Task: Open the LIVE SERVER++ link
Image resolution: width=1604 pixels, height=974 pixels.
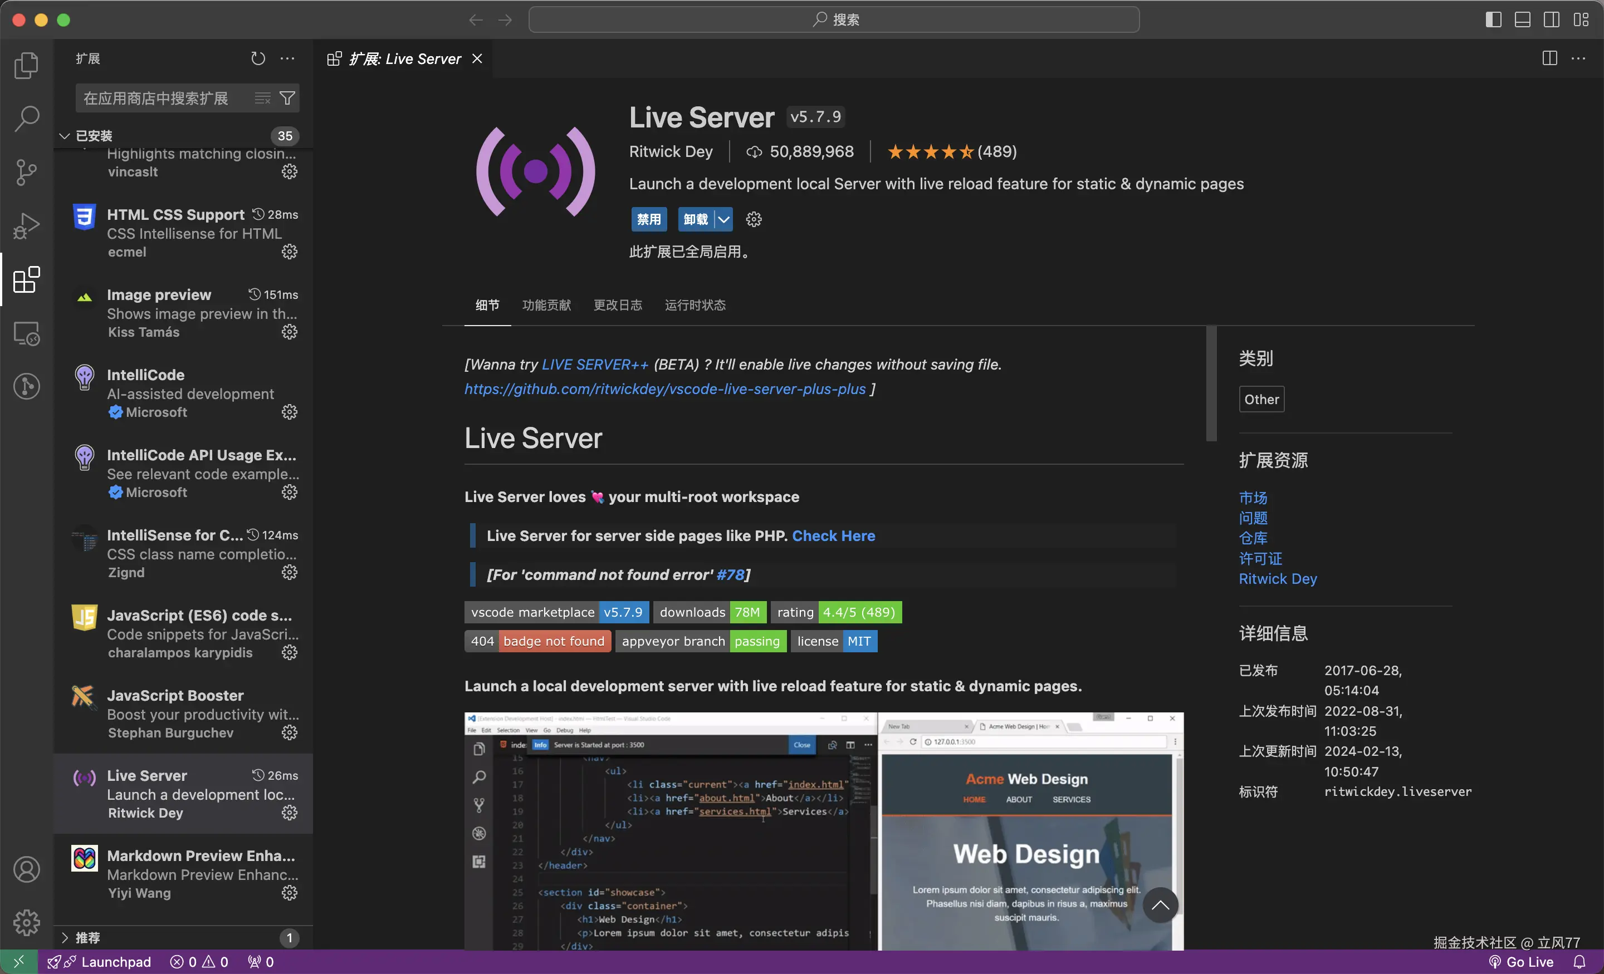Action: click(594, 365)
